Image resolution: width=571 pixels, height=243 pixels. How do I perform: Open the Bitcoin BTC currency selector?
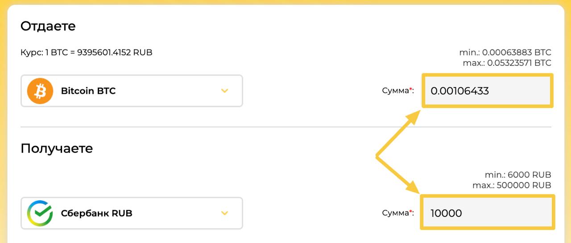tap(132, 91)
